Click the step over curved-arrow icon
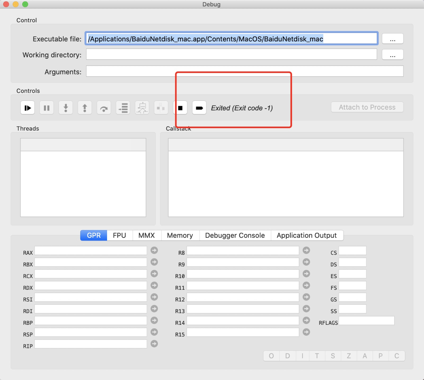Viewport: 424px width, 380px height. point(104,108)
